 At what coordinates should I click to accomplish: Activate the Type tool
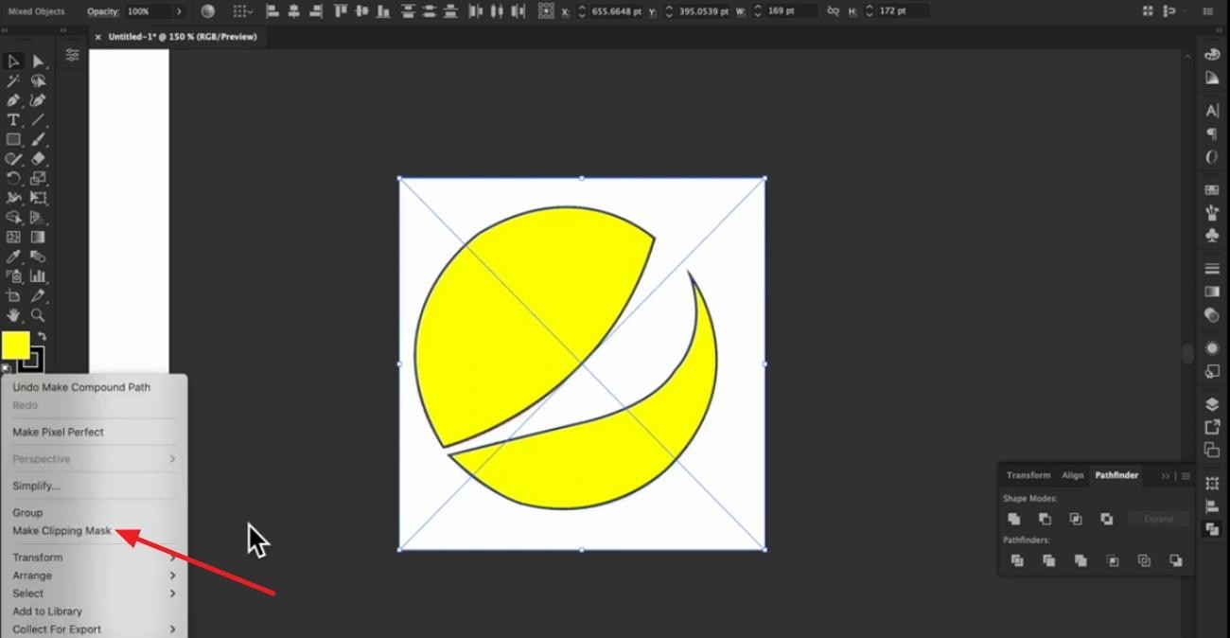(13, 120)
